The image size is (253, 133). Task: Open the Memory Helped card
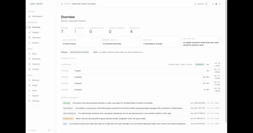point(120,42)
